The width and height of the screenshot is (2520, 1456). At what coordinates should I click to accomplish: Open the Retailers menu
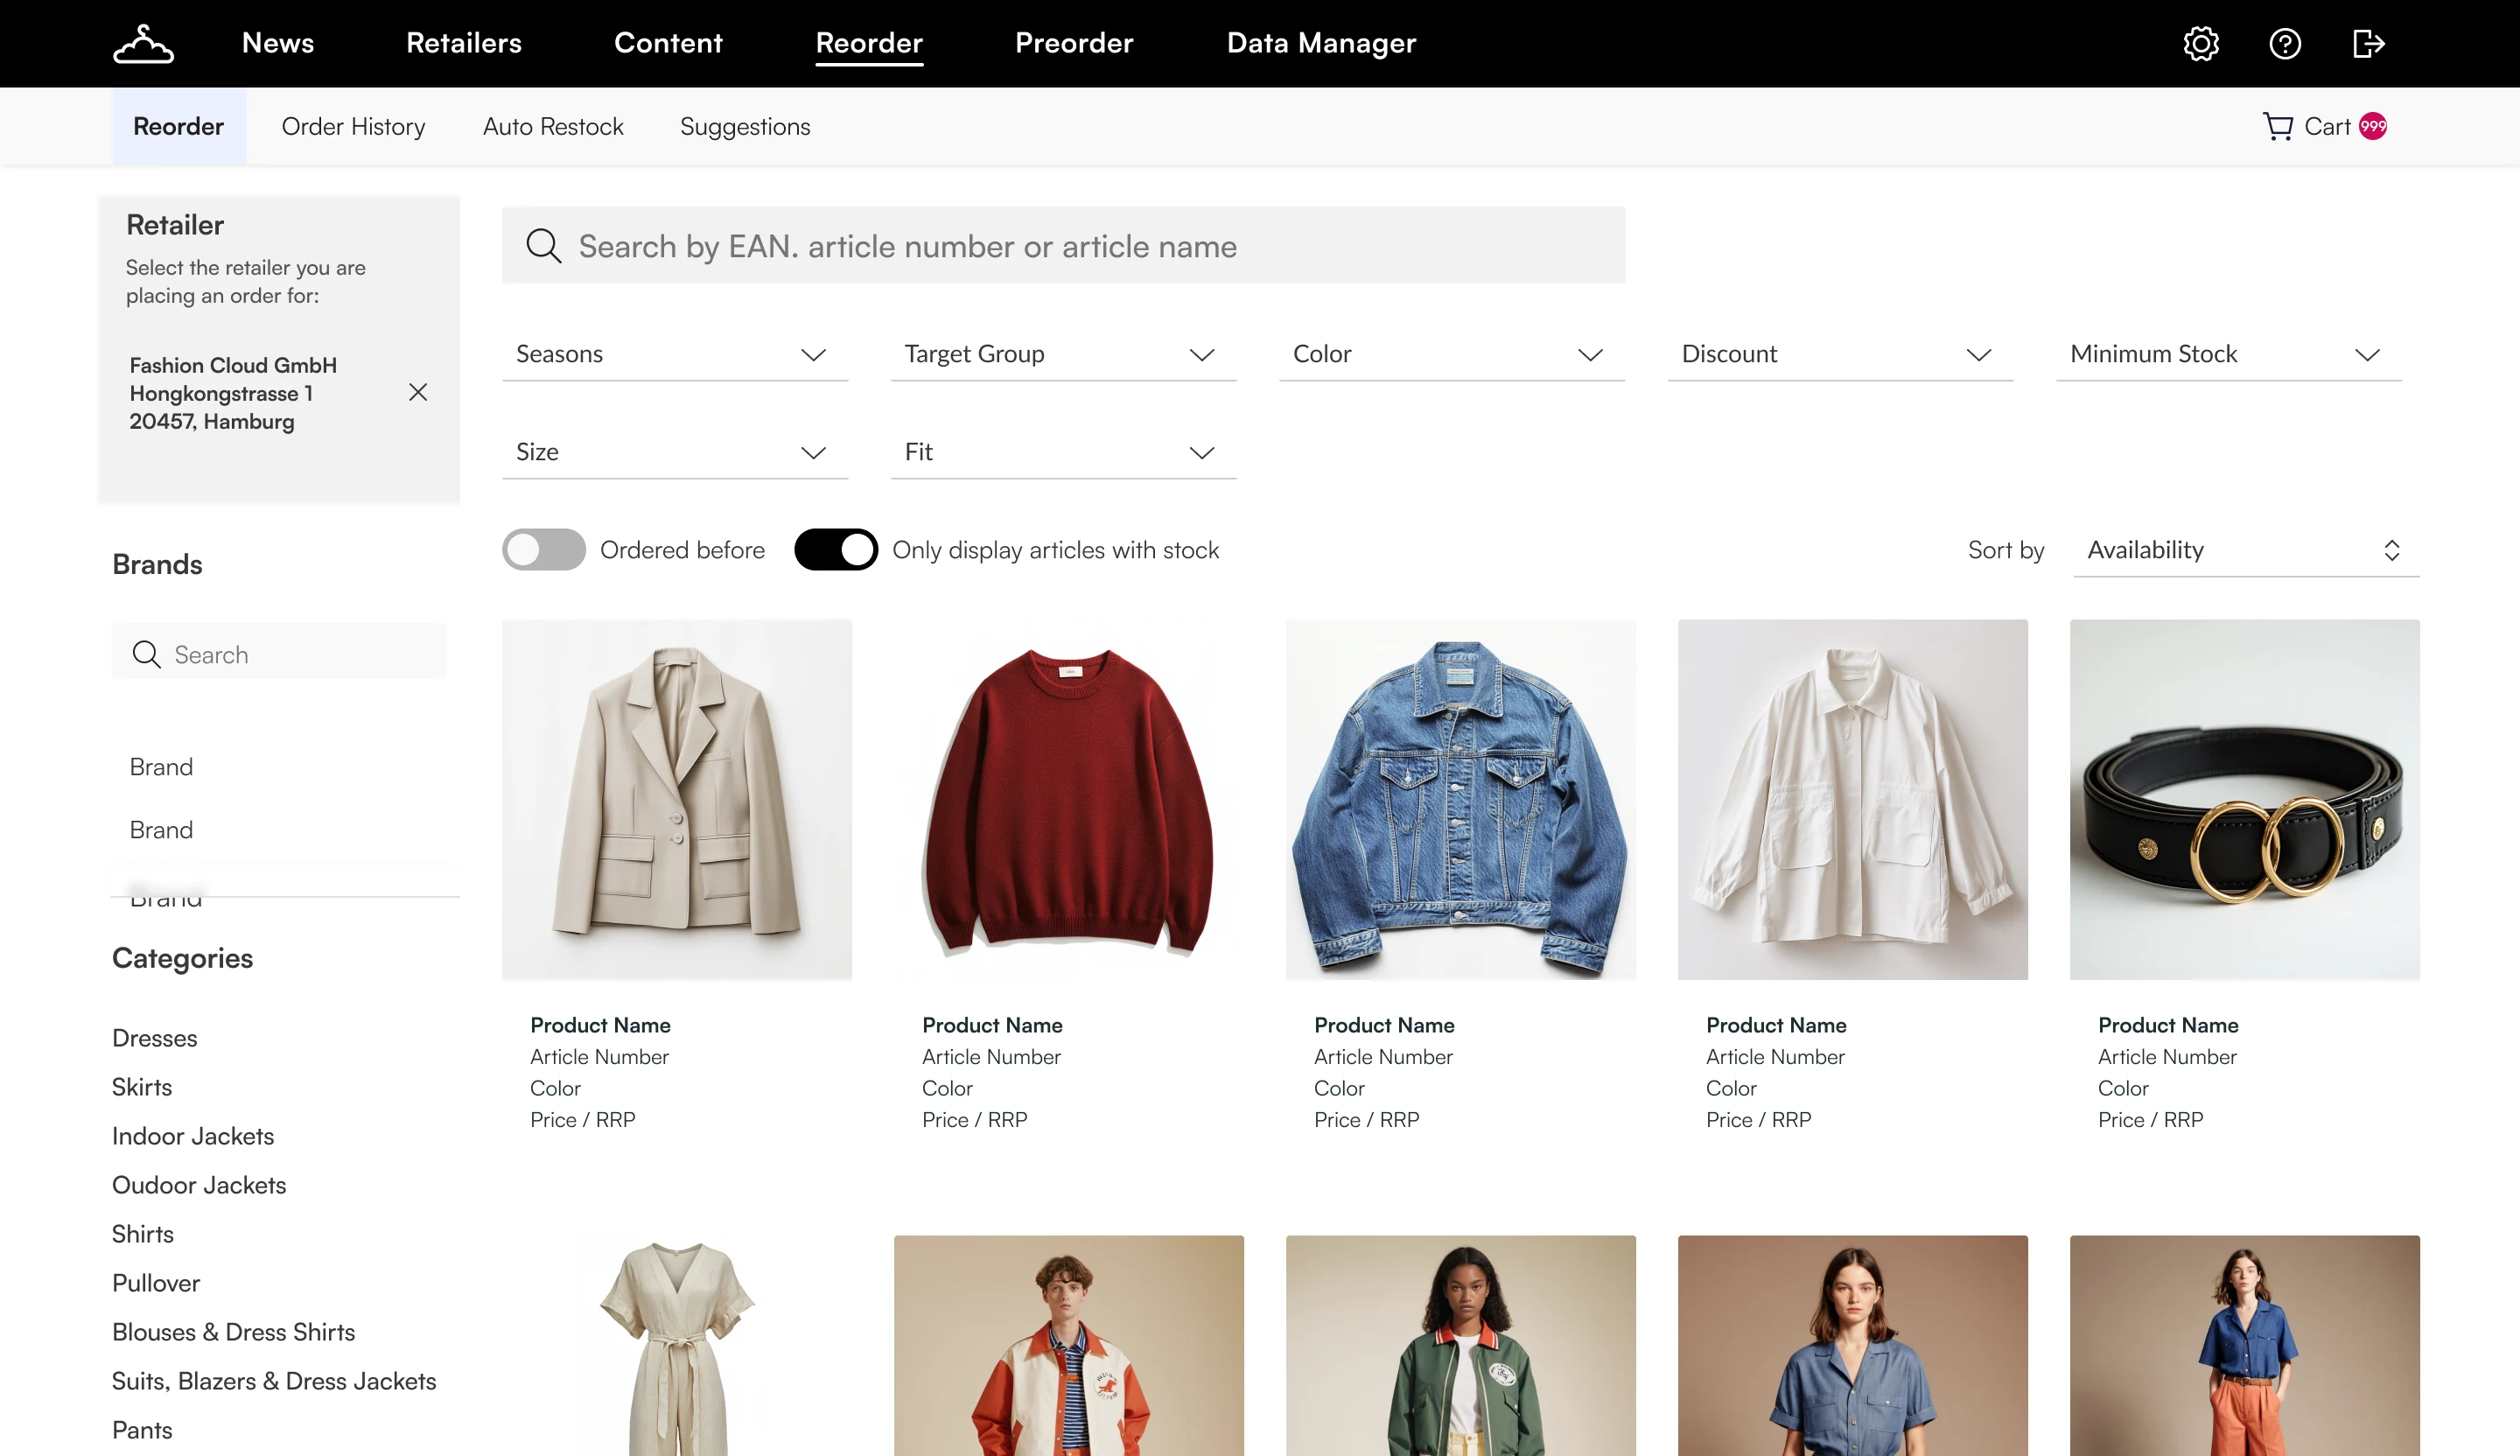464,43
